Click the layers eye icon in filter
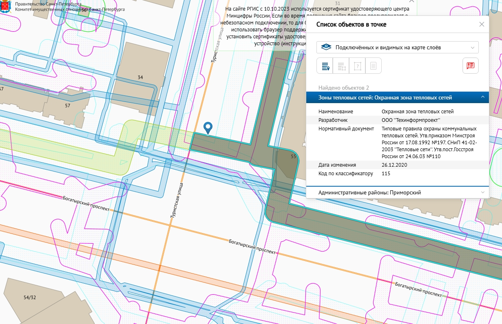 coord(326,47)
